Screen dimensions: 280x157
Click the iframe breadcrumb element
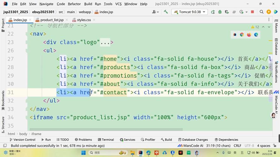click(36, 134)
